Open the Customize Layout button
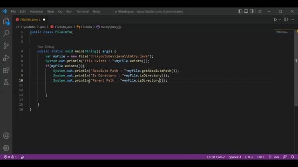Viewport: 298px width, 167px height. 260,11
